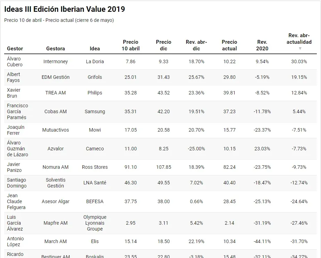Click the Precio actual column header
Screen dimensions: 321x258
pos(229,45)
